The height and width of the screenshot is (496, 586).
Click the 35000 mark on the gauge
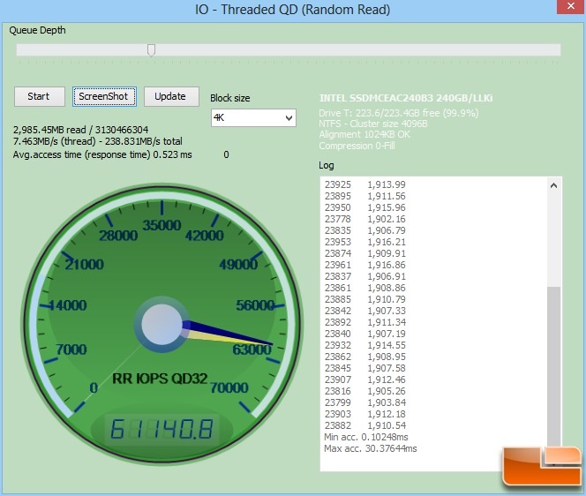[162, 225]
